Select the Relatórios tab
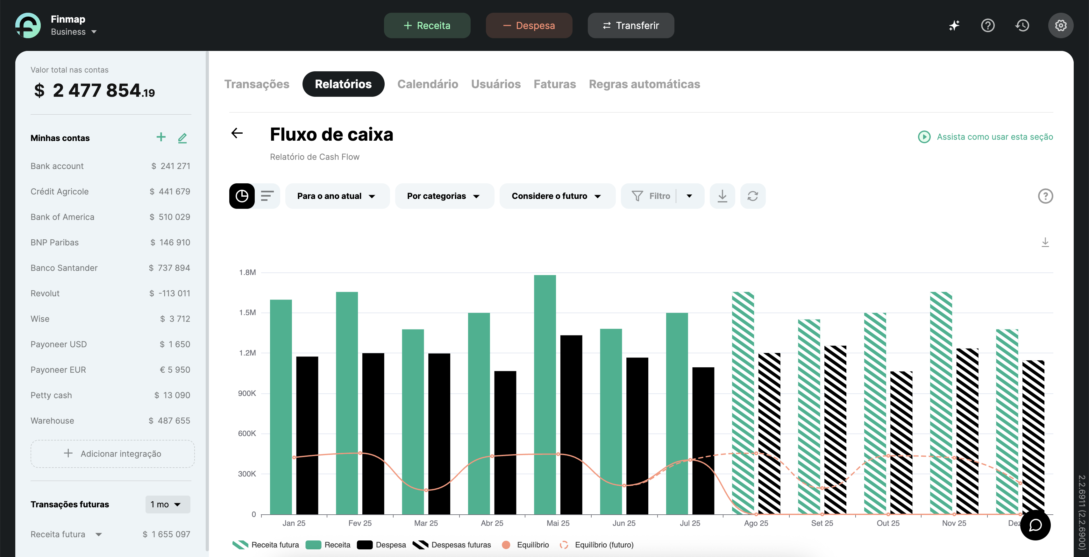The height and width of the screenshot is (557, 1089). pos(343,84)
